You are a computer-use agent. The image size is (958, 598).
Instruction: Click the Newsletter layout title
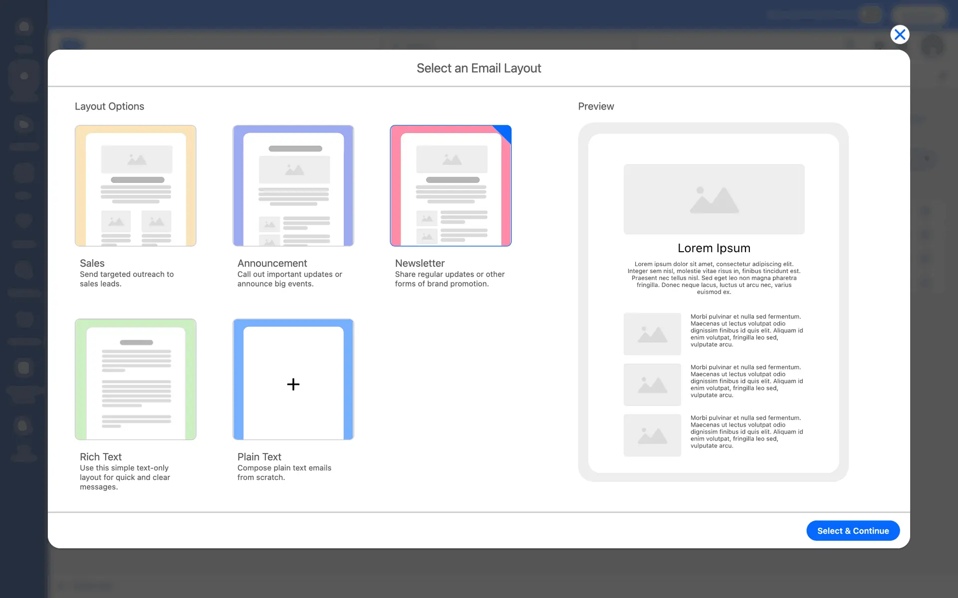[420, 263]
